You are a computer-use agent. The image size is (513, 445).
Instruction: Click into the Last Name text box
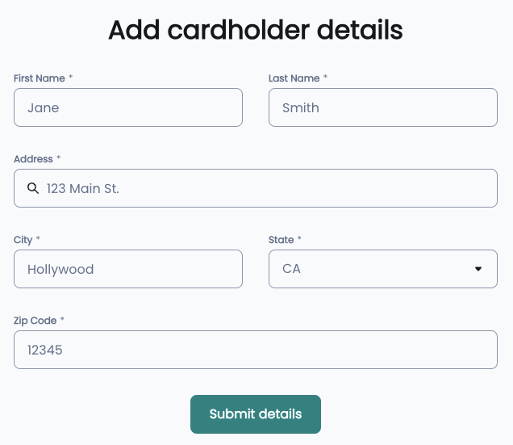click(x=382, y=107)
